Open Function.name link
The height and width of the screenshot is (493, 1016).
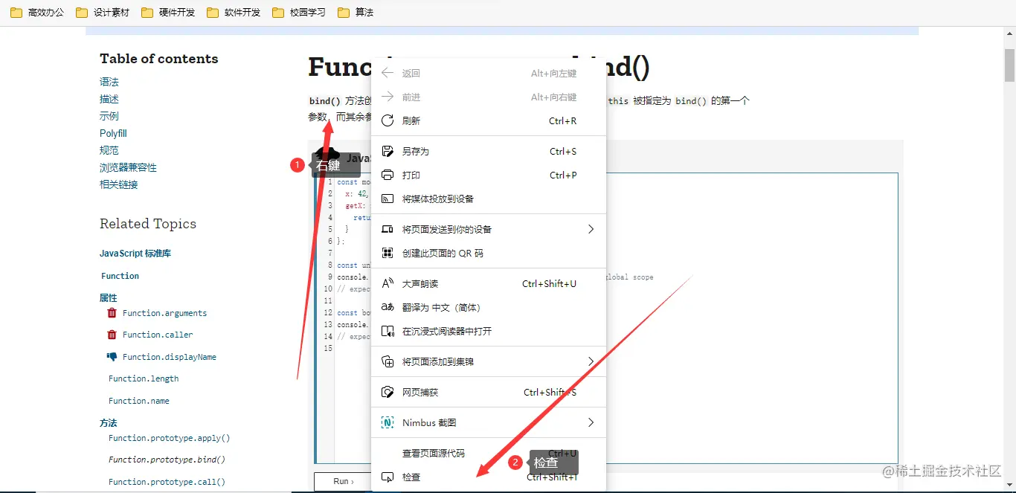click(139, 401)
